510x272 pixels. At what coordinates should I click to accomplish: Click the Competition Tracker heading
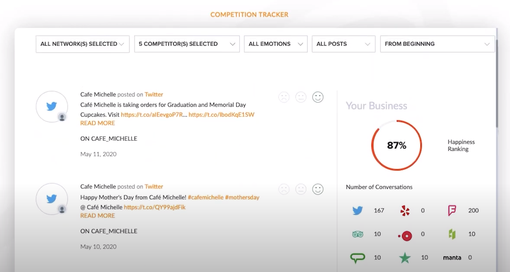click(x=249, y=15)
